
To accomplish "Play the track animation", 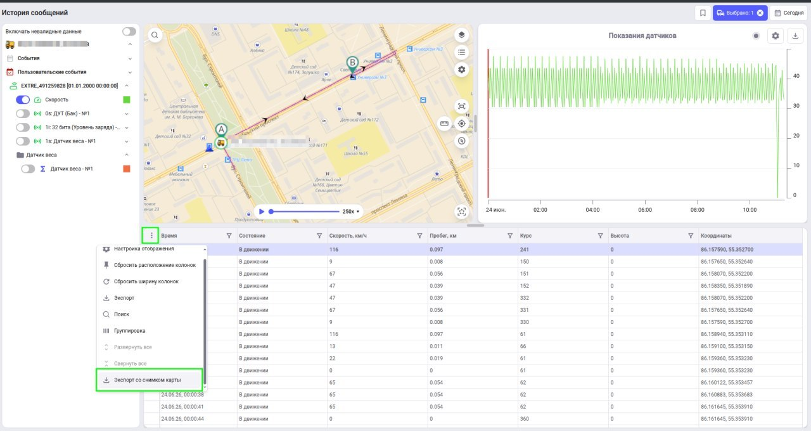I will click(261, 211).
